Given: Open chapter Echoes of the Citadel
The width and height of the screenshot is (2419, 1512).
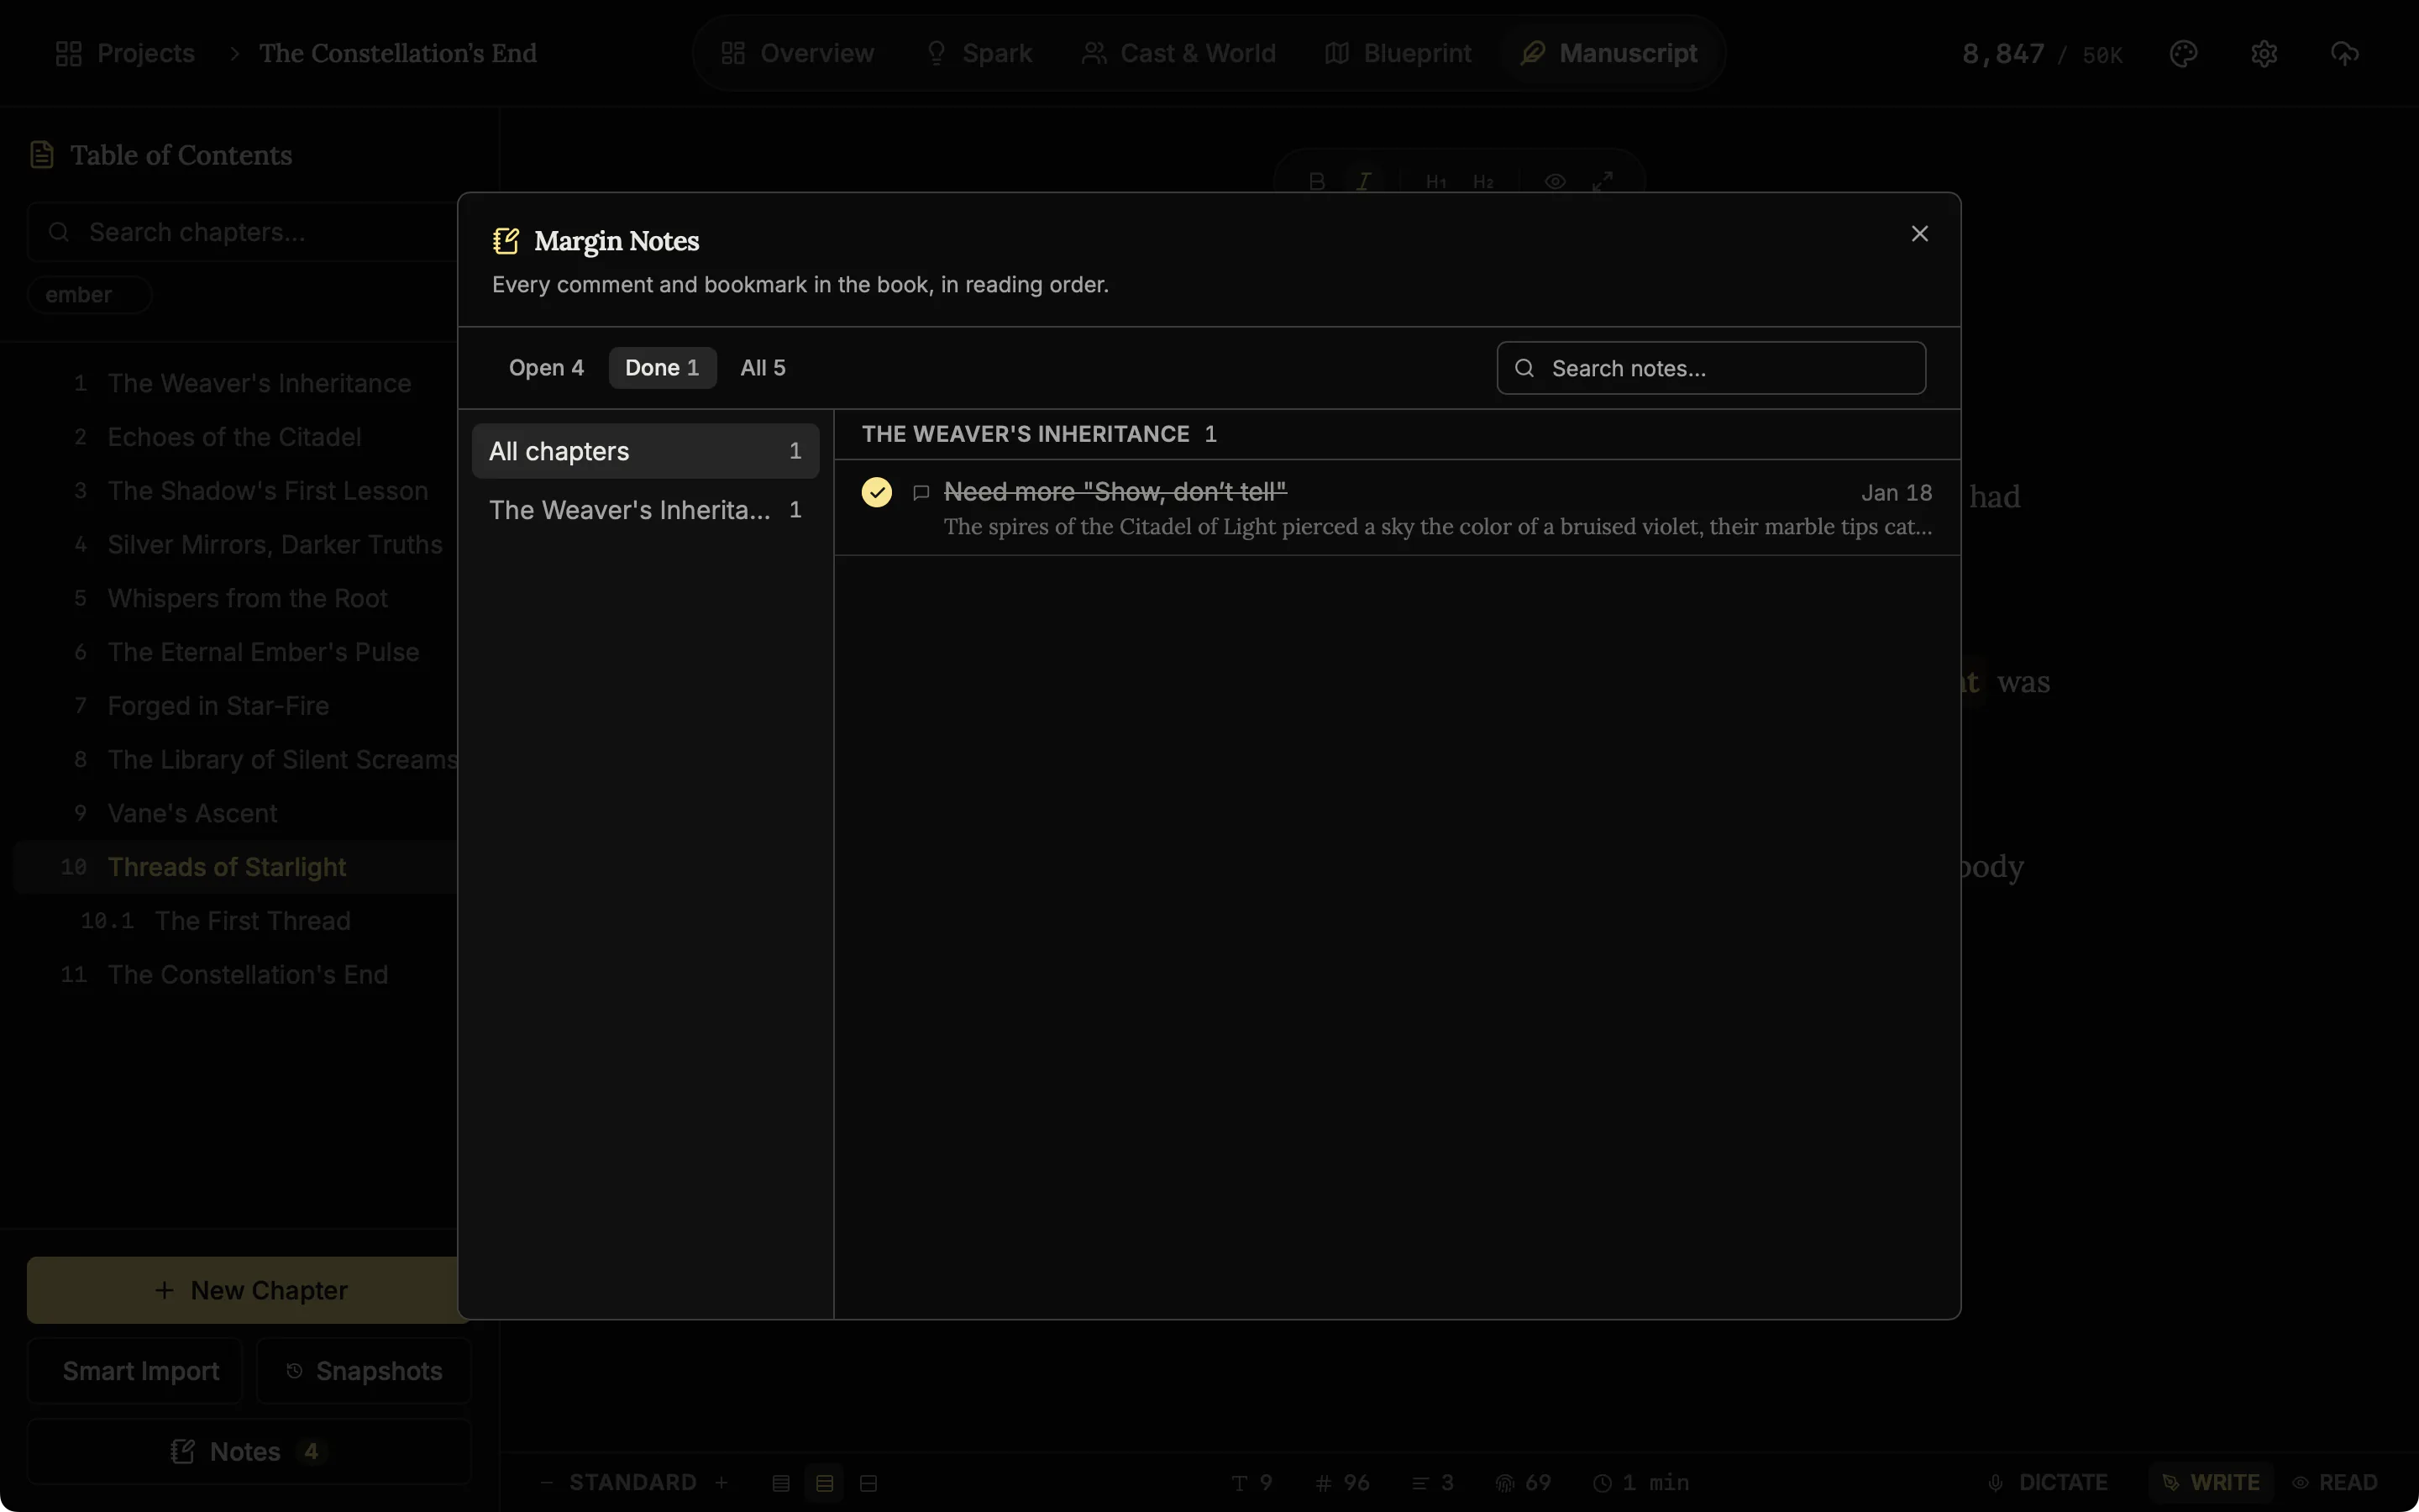Looking at the screenshot, I should coord(234,437).
